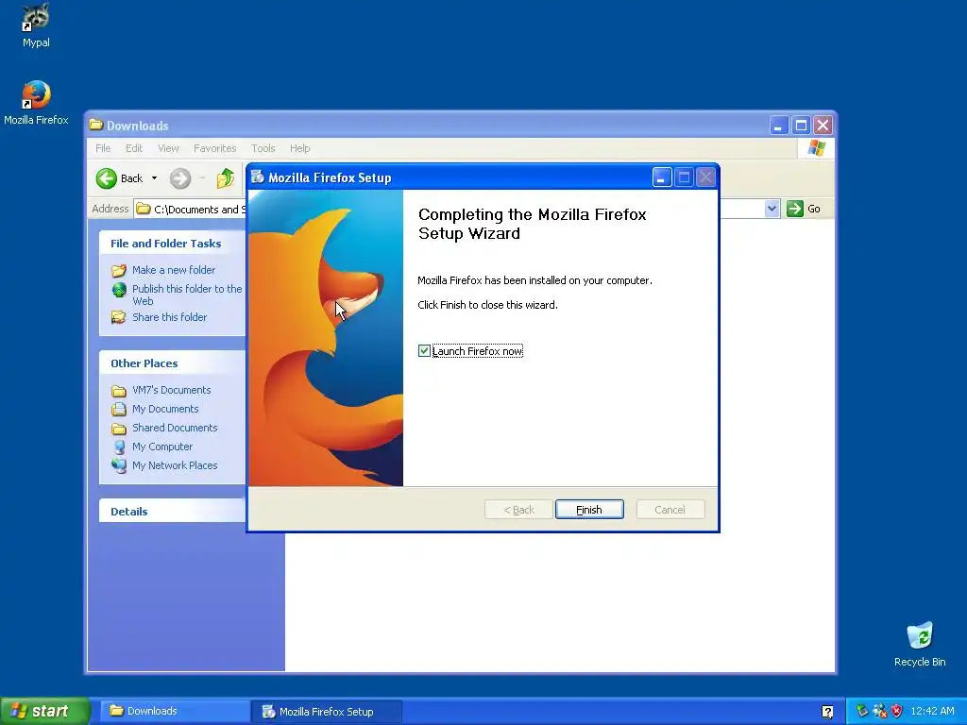Click the Start button

coord(44,711)
